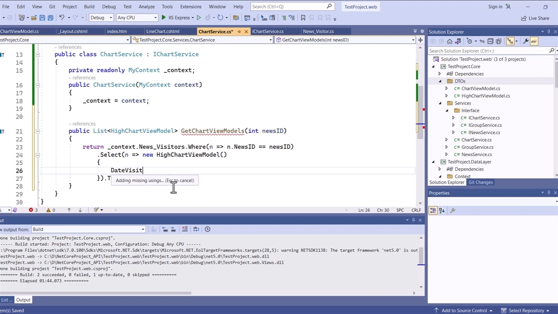Toggle the Preview Selected Items button
Viewport: 558px width, 314px height.
534,41
